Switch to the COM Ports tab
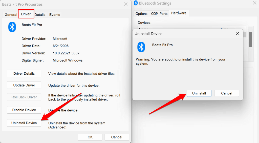259x143 pixels. (159, 14)
